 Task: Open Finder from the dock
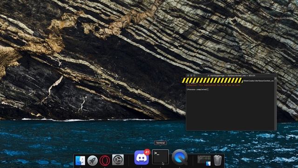coord(80,161)
